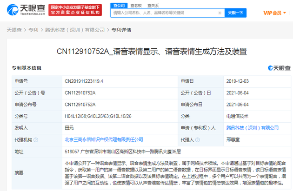
Task: Click the application date 2019-12-03
Action: pyautogui.click(x=238, y=81)
